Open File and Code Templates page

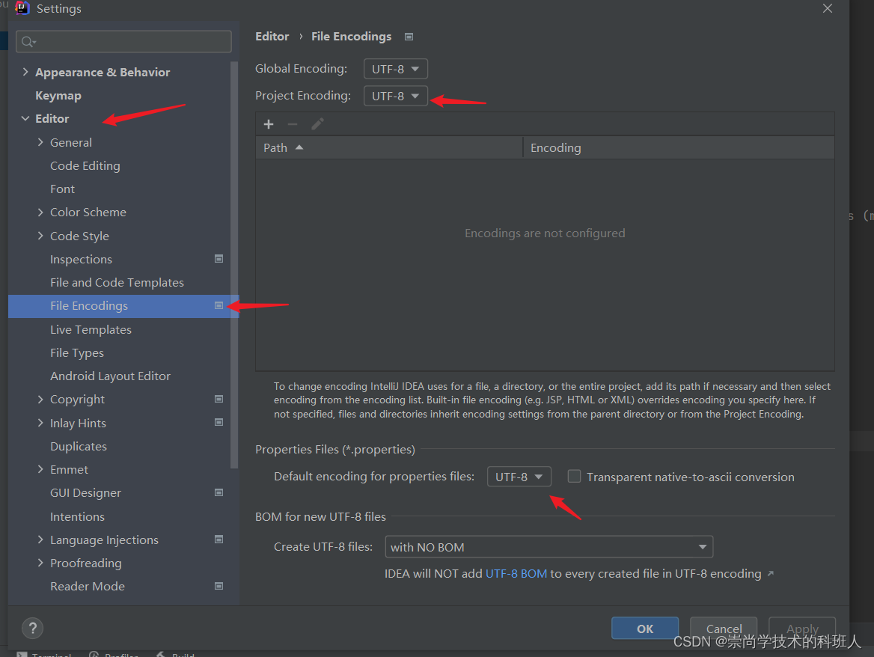[x=117, y=283]
